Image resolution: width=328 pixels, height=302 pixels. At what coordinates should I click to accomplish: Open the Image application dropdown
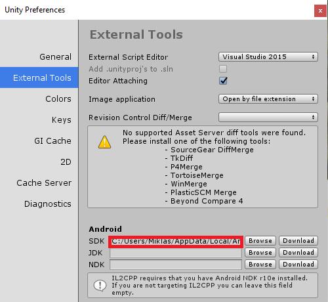tap(268, 99)
